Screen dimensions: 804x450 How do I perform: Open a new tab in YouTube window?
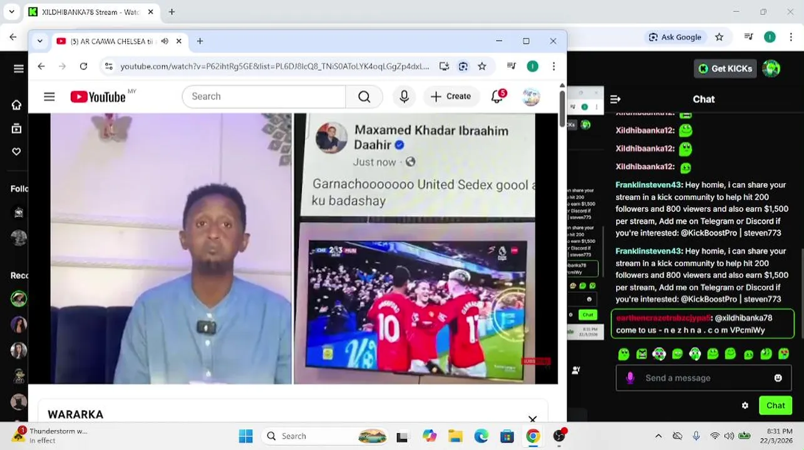pyautogui.click(x=200, y=41)
